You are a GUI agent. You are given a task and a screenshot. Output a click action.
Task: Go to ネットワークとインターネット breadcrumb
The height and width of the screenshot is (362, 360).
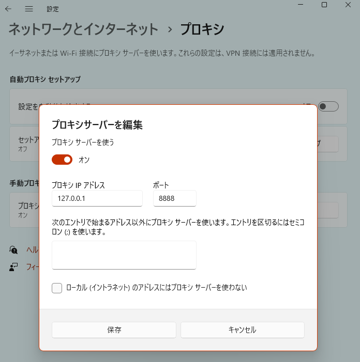[83, 29]
